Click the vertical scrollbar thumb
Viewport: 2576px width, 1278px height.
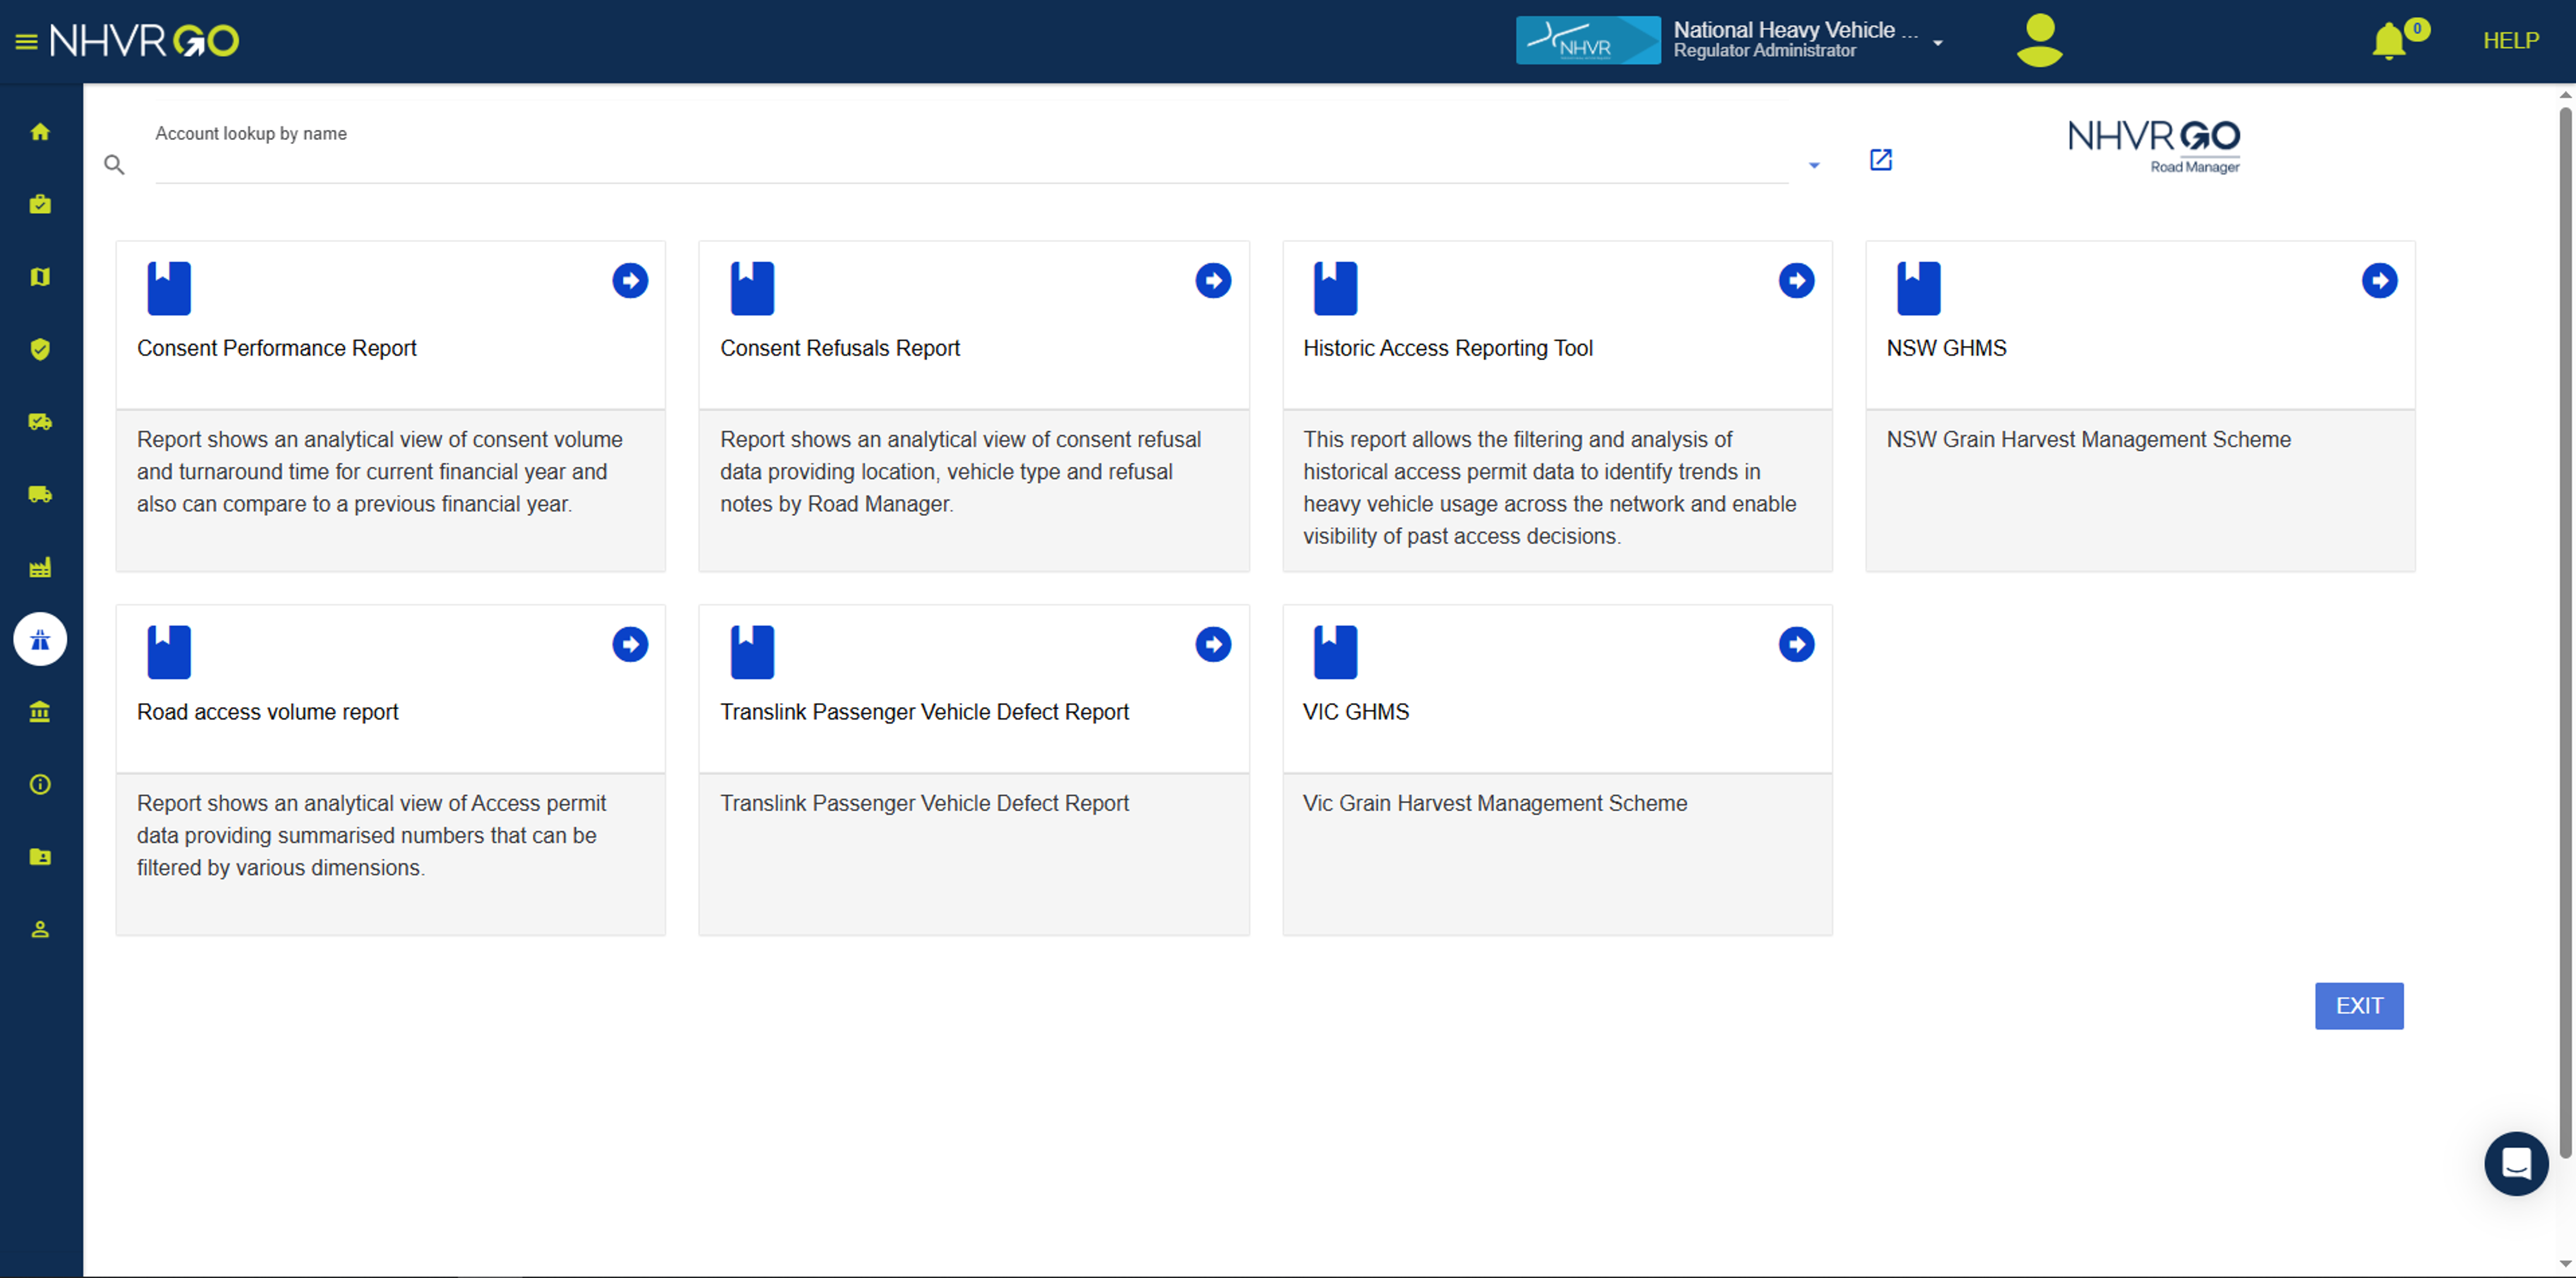click(x=2566, y=632)
